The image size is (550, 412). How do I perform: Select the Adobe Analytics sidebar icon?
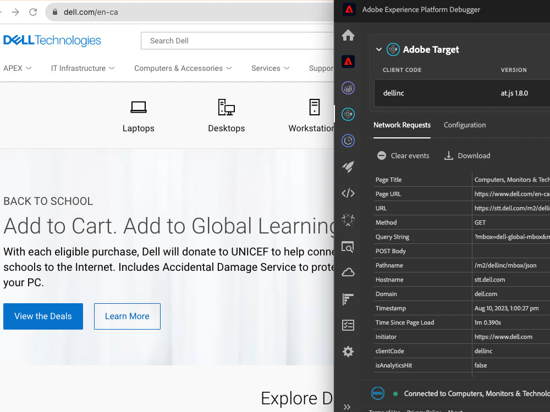pyautogui.click(x=348, y=88)
